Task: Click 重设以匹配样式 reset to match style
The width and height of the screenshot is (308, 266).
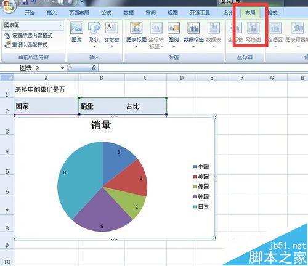Action: [x=26, y=44]
